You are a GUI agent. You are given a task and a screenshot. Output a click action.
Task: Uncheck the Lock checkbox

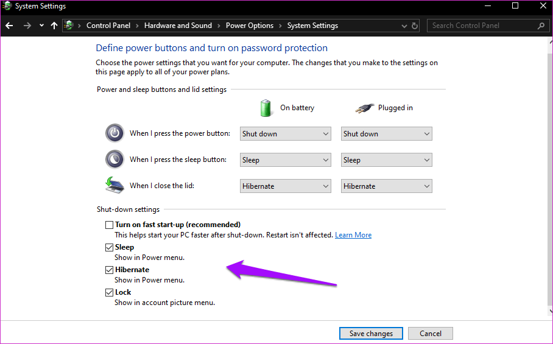tap(110, 292)
